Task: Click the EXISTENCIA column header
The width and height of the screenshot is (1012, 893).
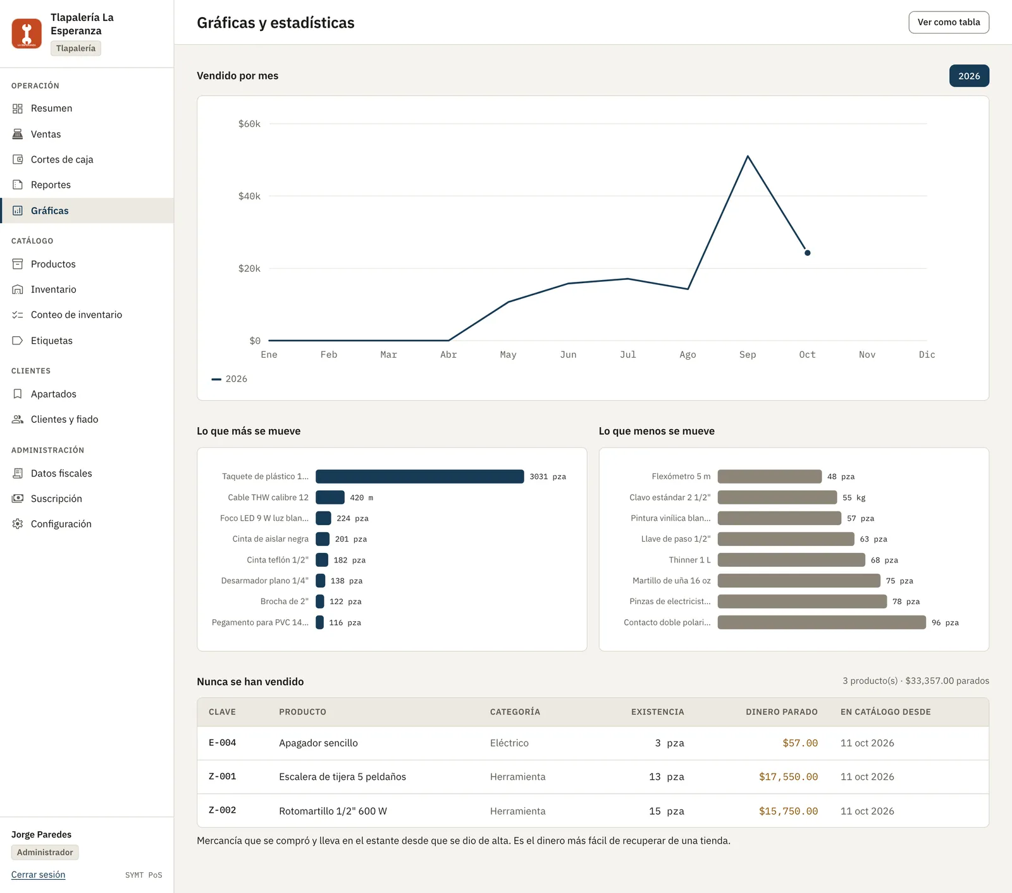Action: click(658, 712)
